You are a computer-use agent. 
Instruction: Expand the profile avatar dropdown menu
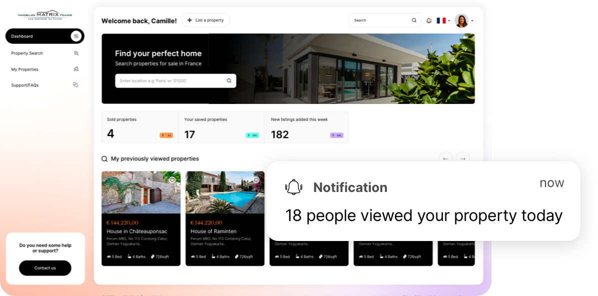pos(461,20)
